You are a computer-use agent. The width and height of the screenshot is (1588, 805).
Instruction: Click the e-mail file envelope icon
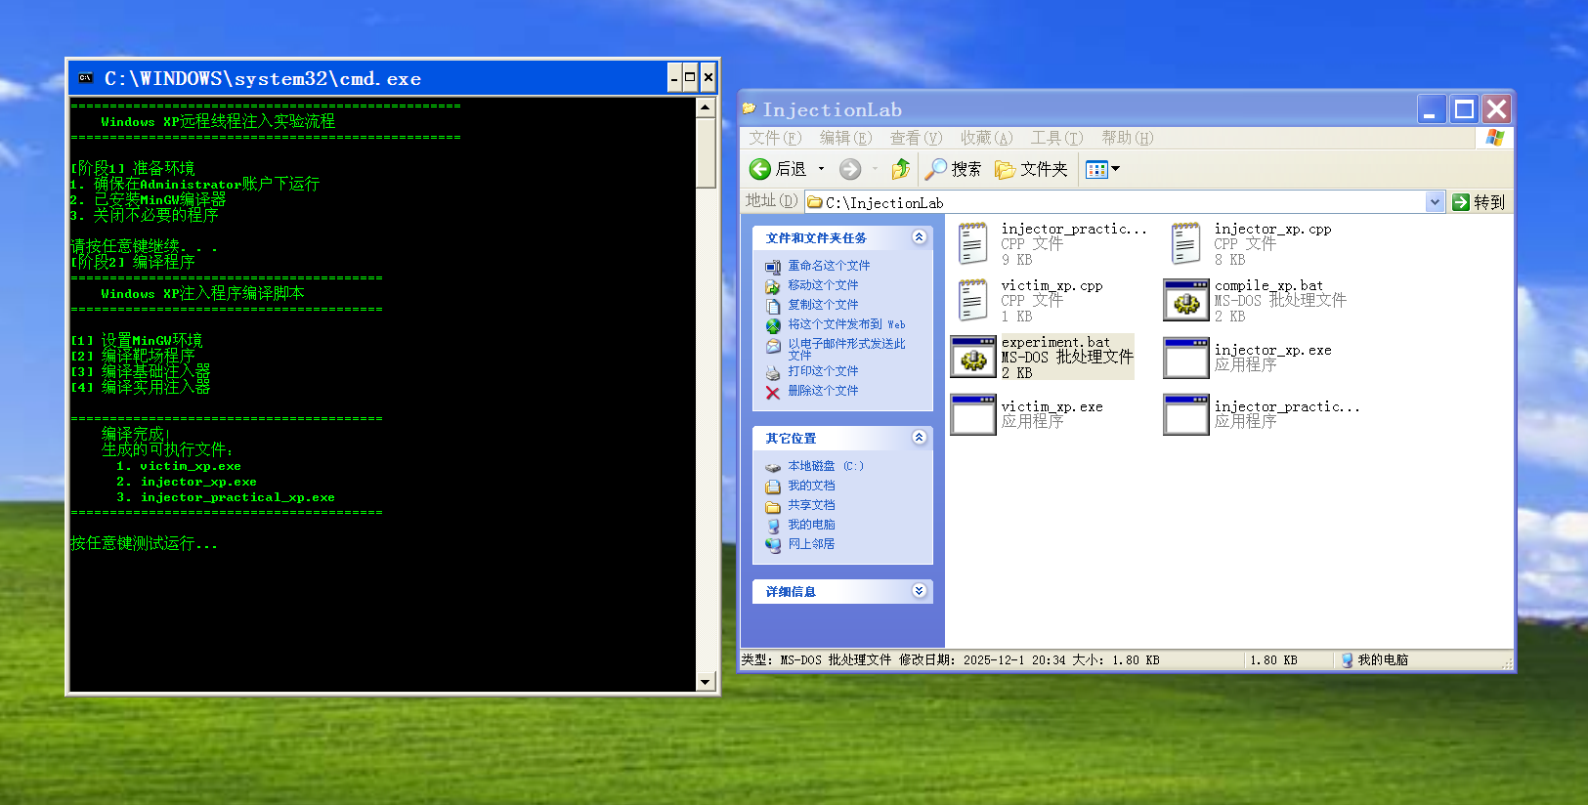(x=773, y=346)
